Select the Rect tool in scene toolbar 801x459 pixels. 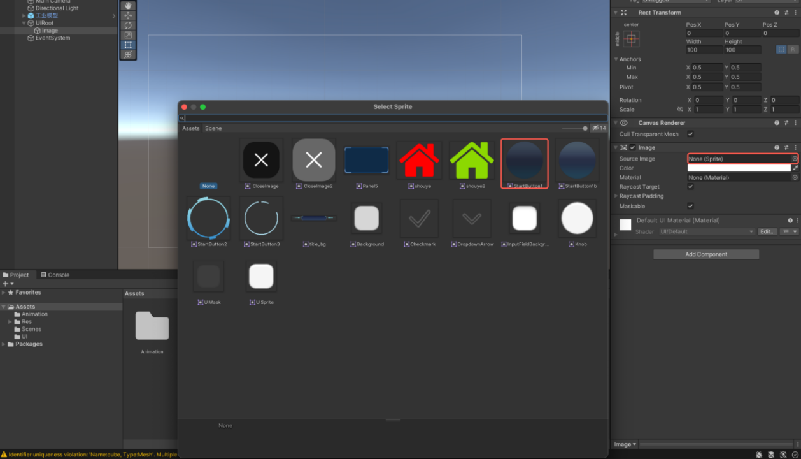(128, 45)
